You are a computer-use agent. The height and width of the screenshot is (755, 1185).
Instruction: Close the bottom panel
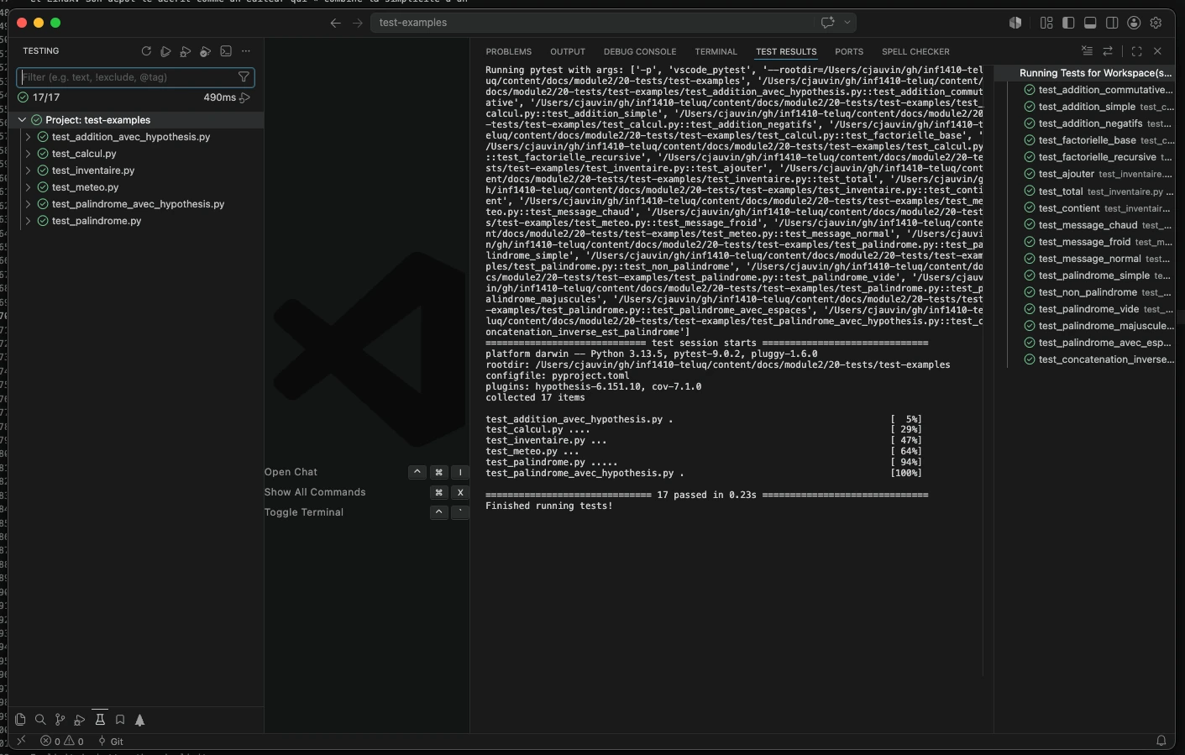coord(1157,51)
